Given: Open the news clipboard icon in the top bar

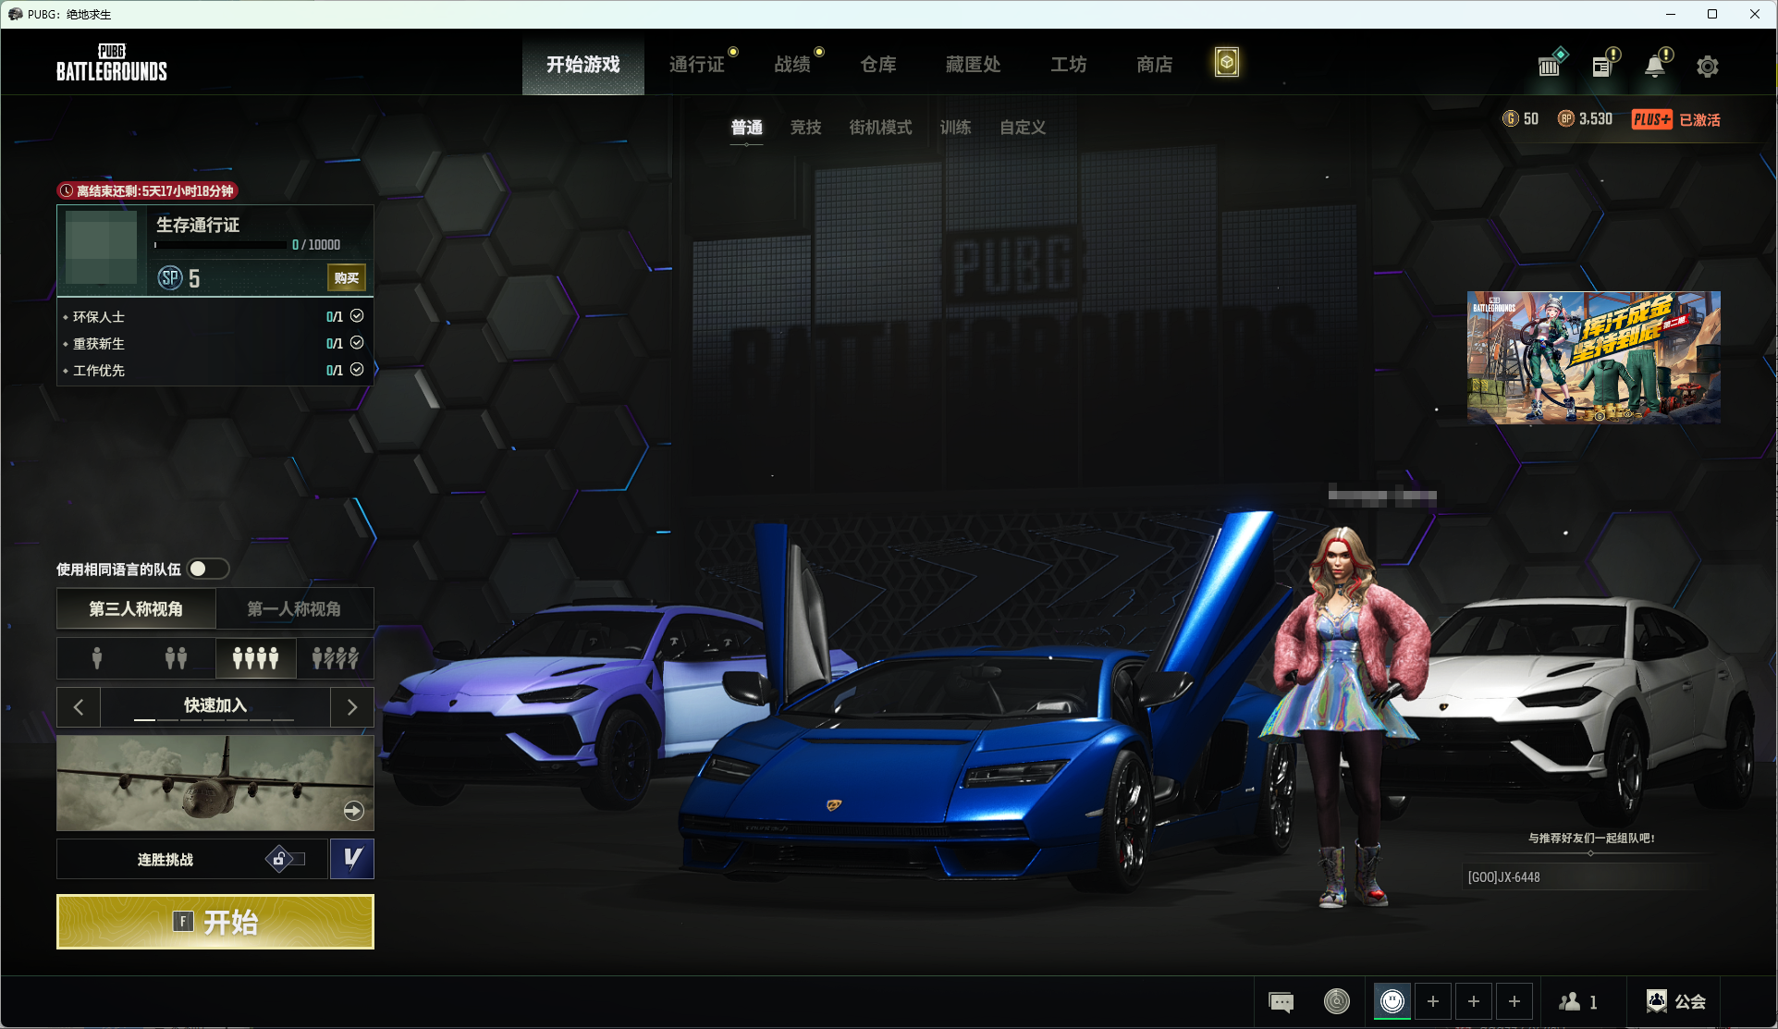Looking at the screenshot, I should click(1602, 67).
